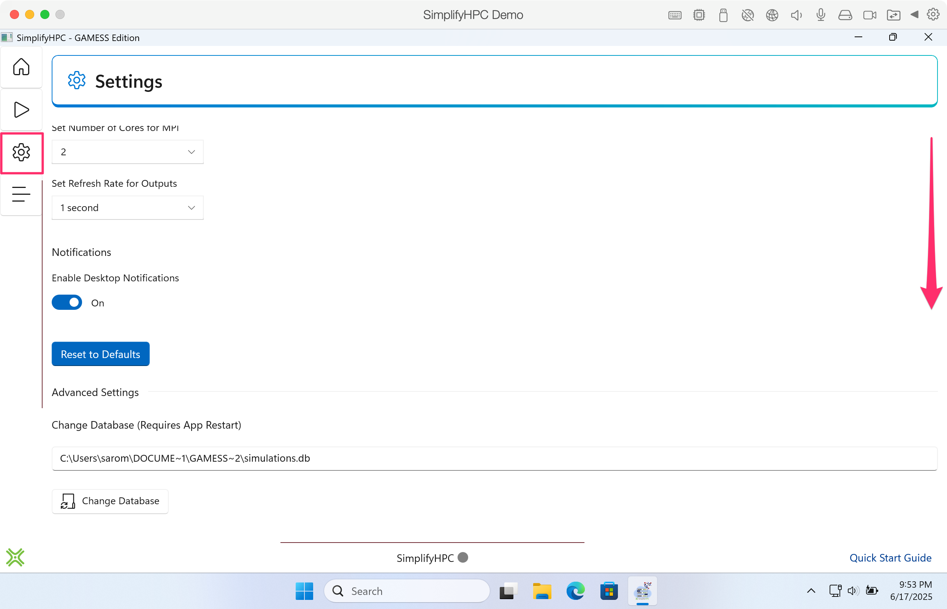Click the SimplifyHPC gray status indicator
Image resolution: width=947 pixels, height=609 pixels.
pos(462,557)
